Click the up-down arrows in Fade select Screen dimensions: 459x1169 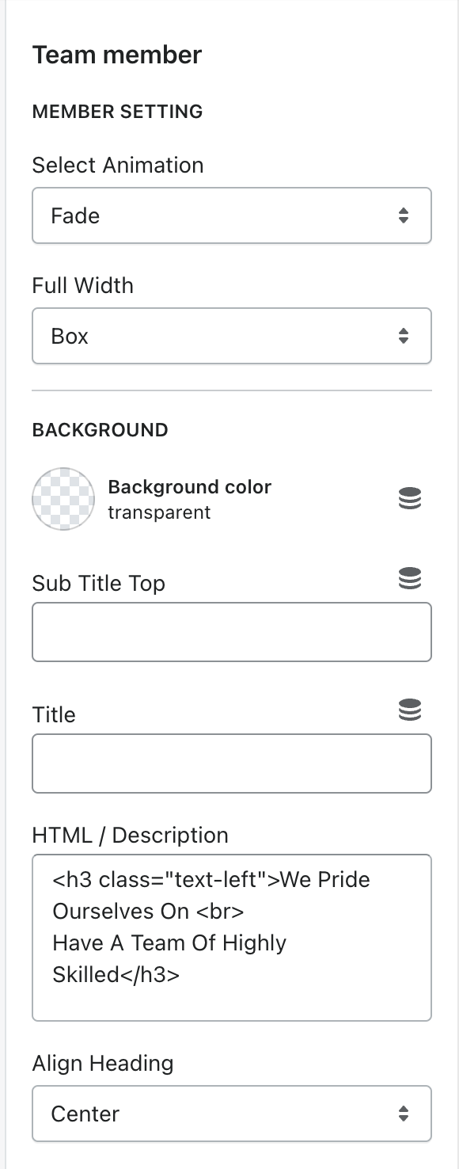click(x=404, y=215)
